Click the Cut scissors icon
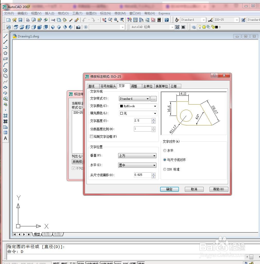260x264 pixels. point(53,20)
